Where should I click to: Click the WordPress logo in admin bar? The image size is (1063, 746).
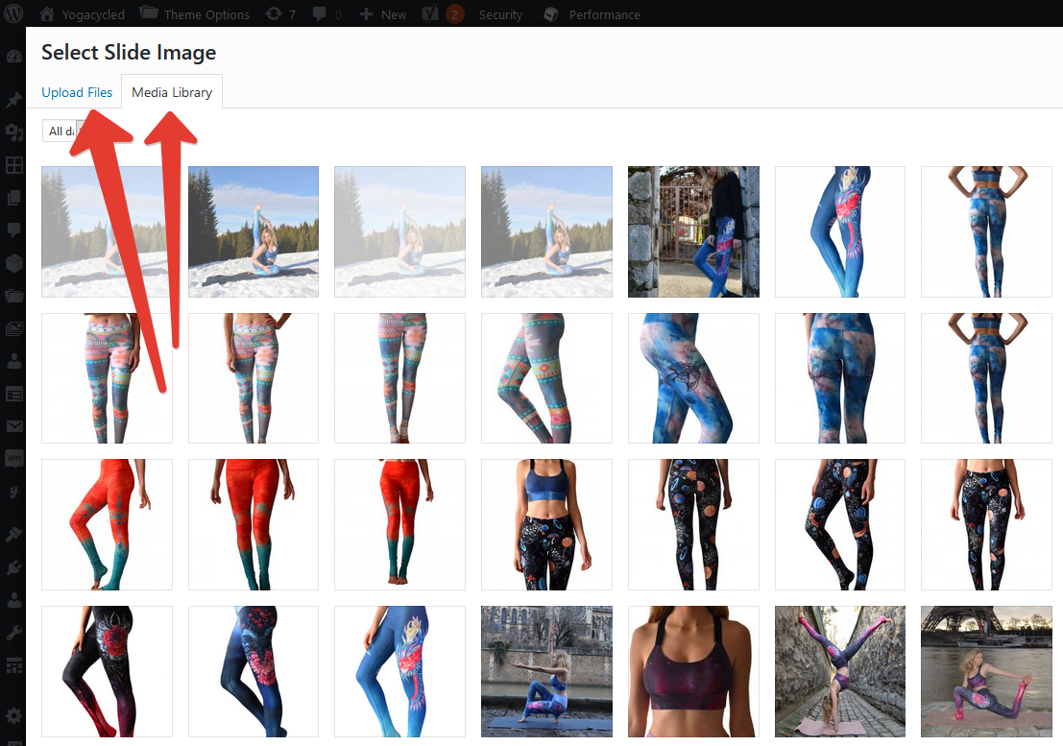(13, 13)
